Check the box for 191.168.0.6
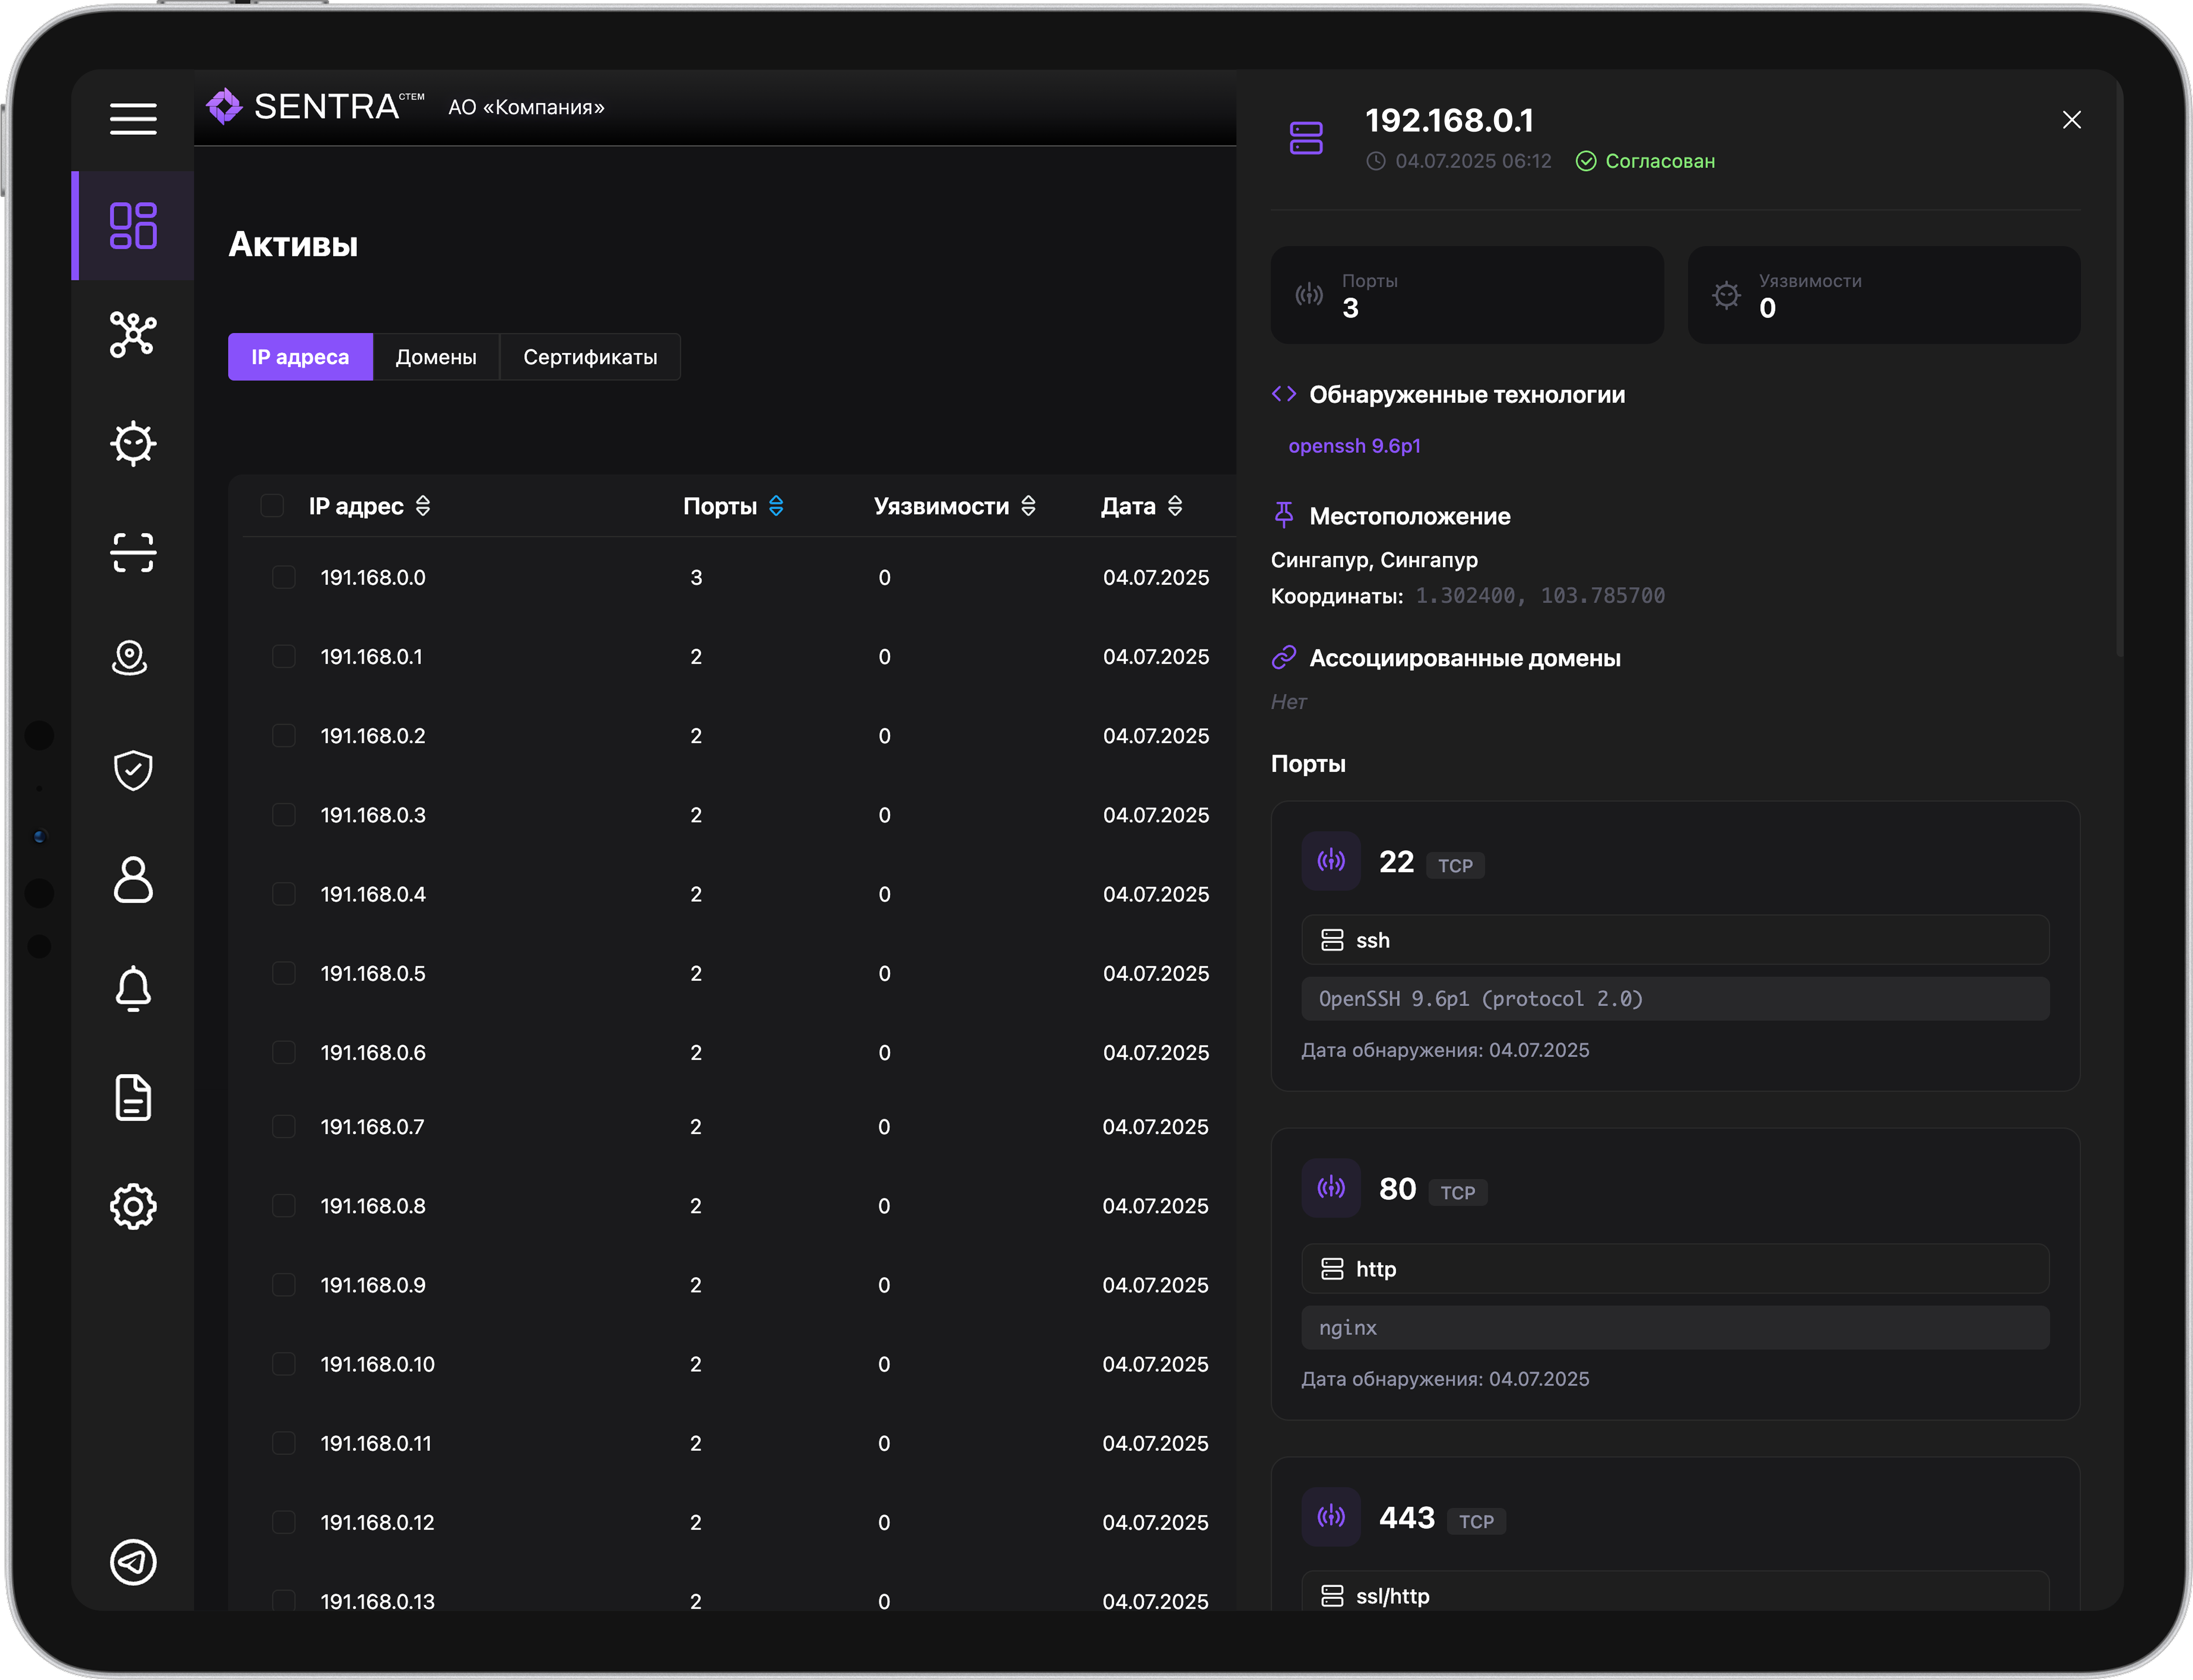Viewport: 2193px width, 1680px height. coord(284,1052)
